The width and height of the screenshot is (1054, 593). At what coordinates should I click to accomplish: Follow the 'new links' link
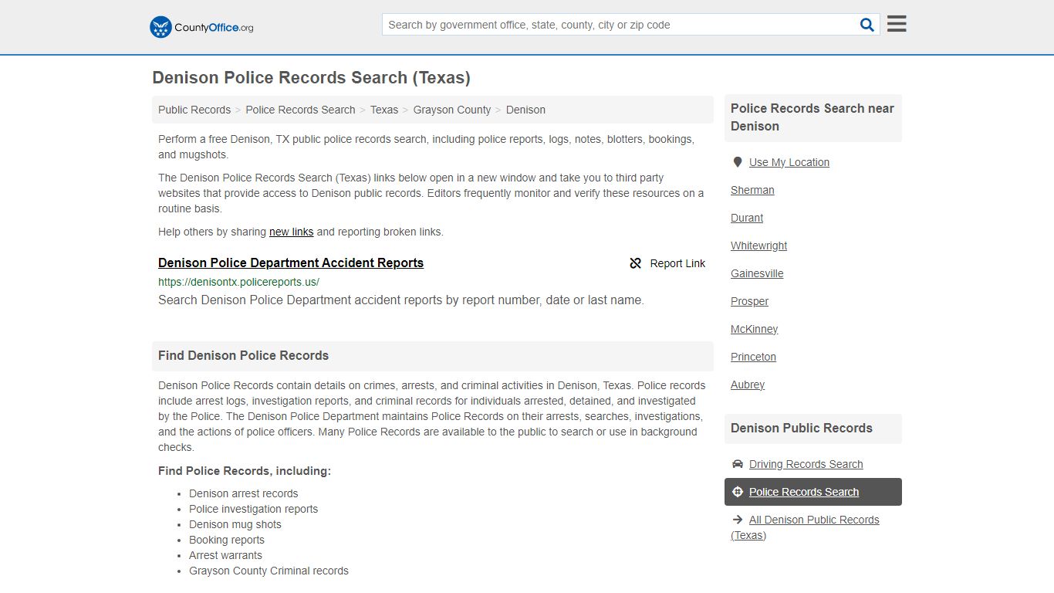point(292,232)
